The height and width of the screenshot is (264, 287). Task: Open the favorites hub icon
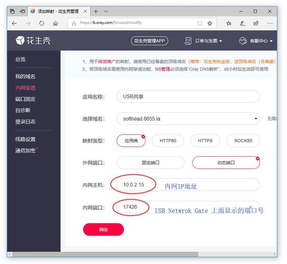pos(229,23)
